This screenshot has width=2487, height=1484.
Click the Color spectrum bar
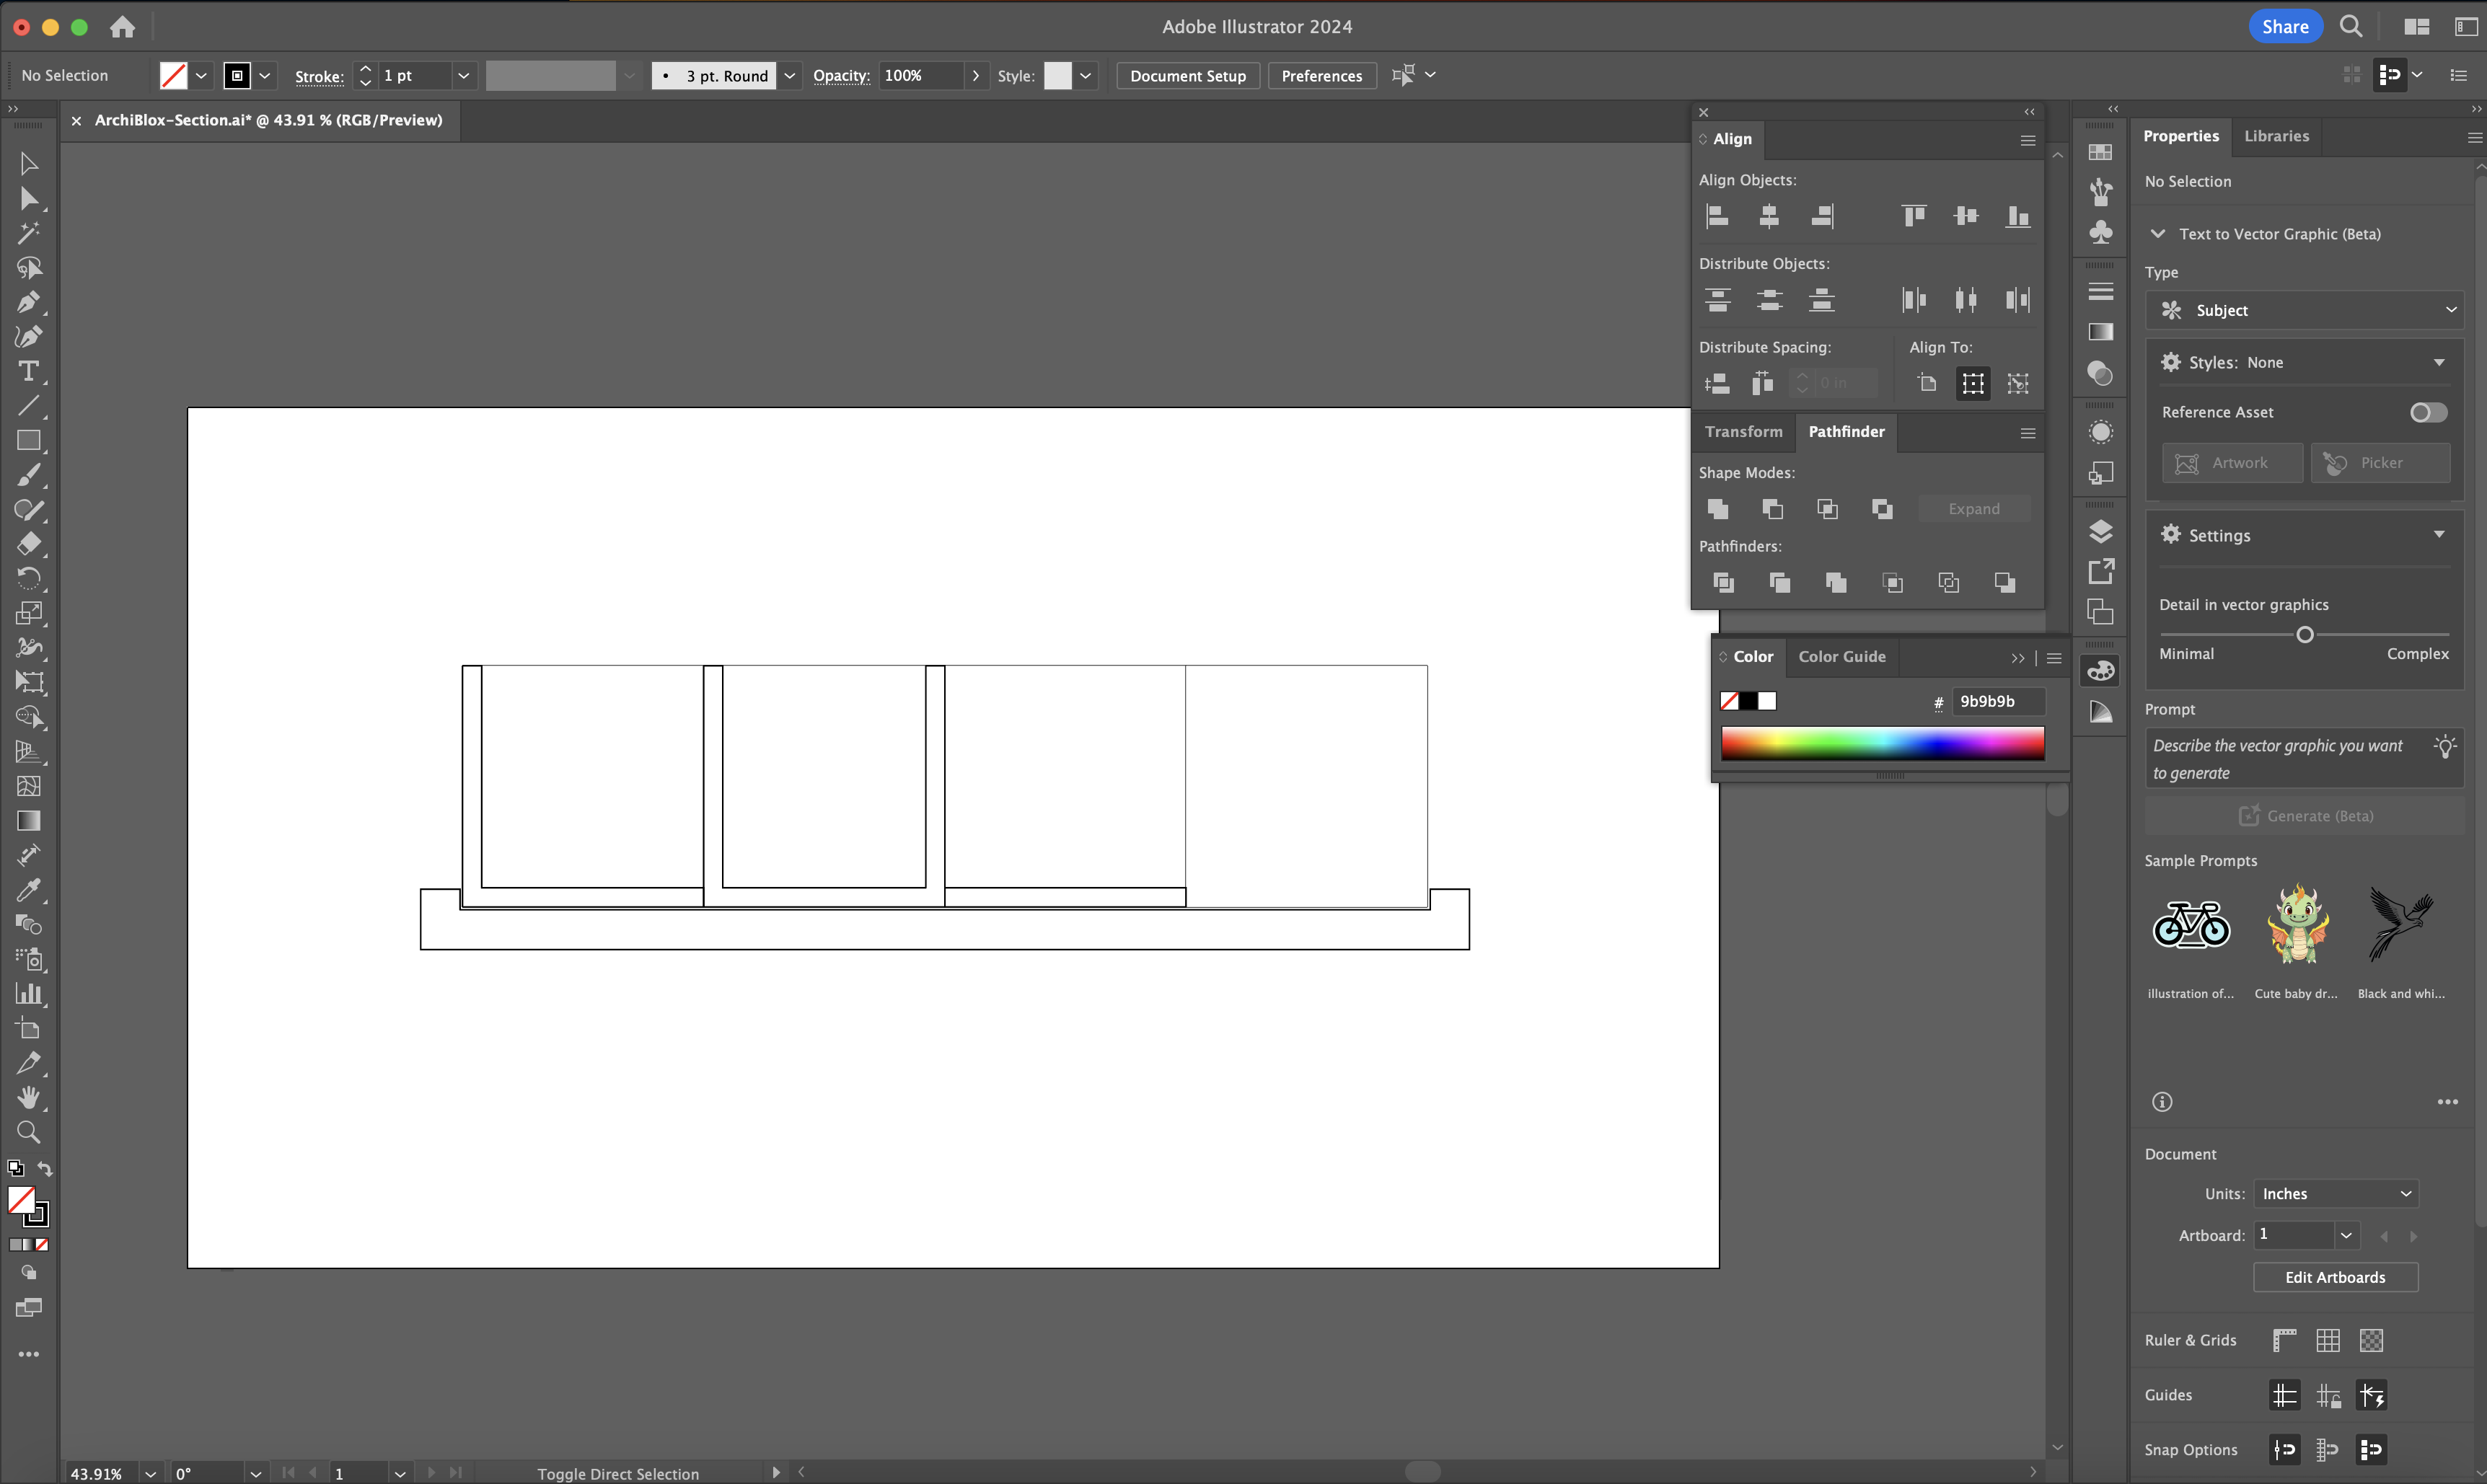point(1882,744)
